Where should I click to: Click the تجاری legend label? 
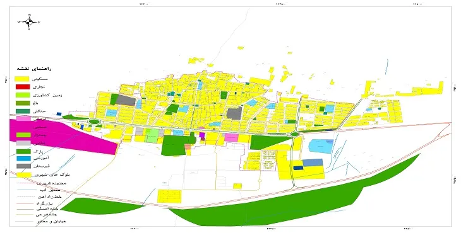pyautogui.click(x=39, y=87)
